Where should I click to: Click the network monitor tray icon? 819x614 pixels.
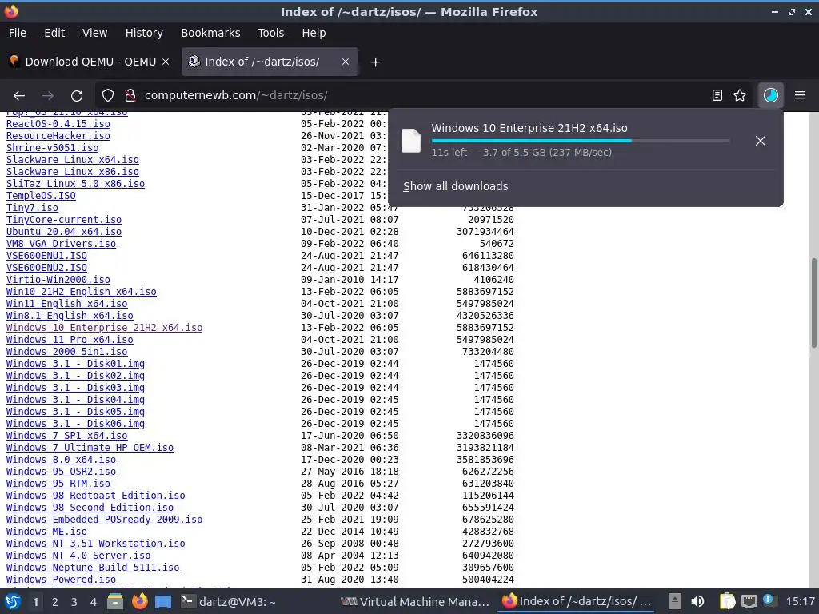tap(749, 601)
